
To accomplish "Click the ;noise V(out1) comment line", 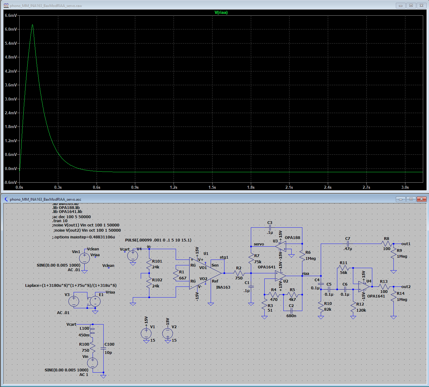I will [x=86, y=225].
